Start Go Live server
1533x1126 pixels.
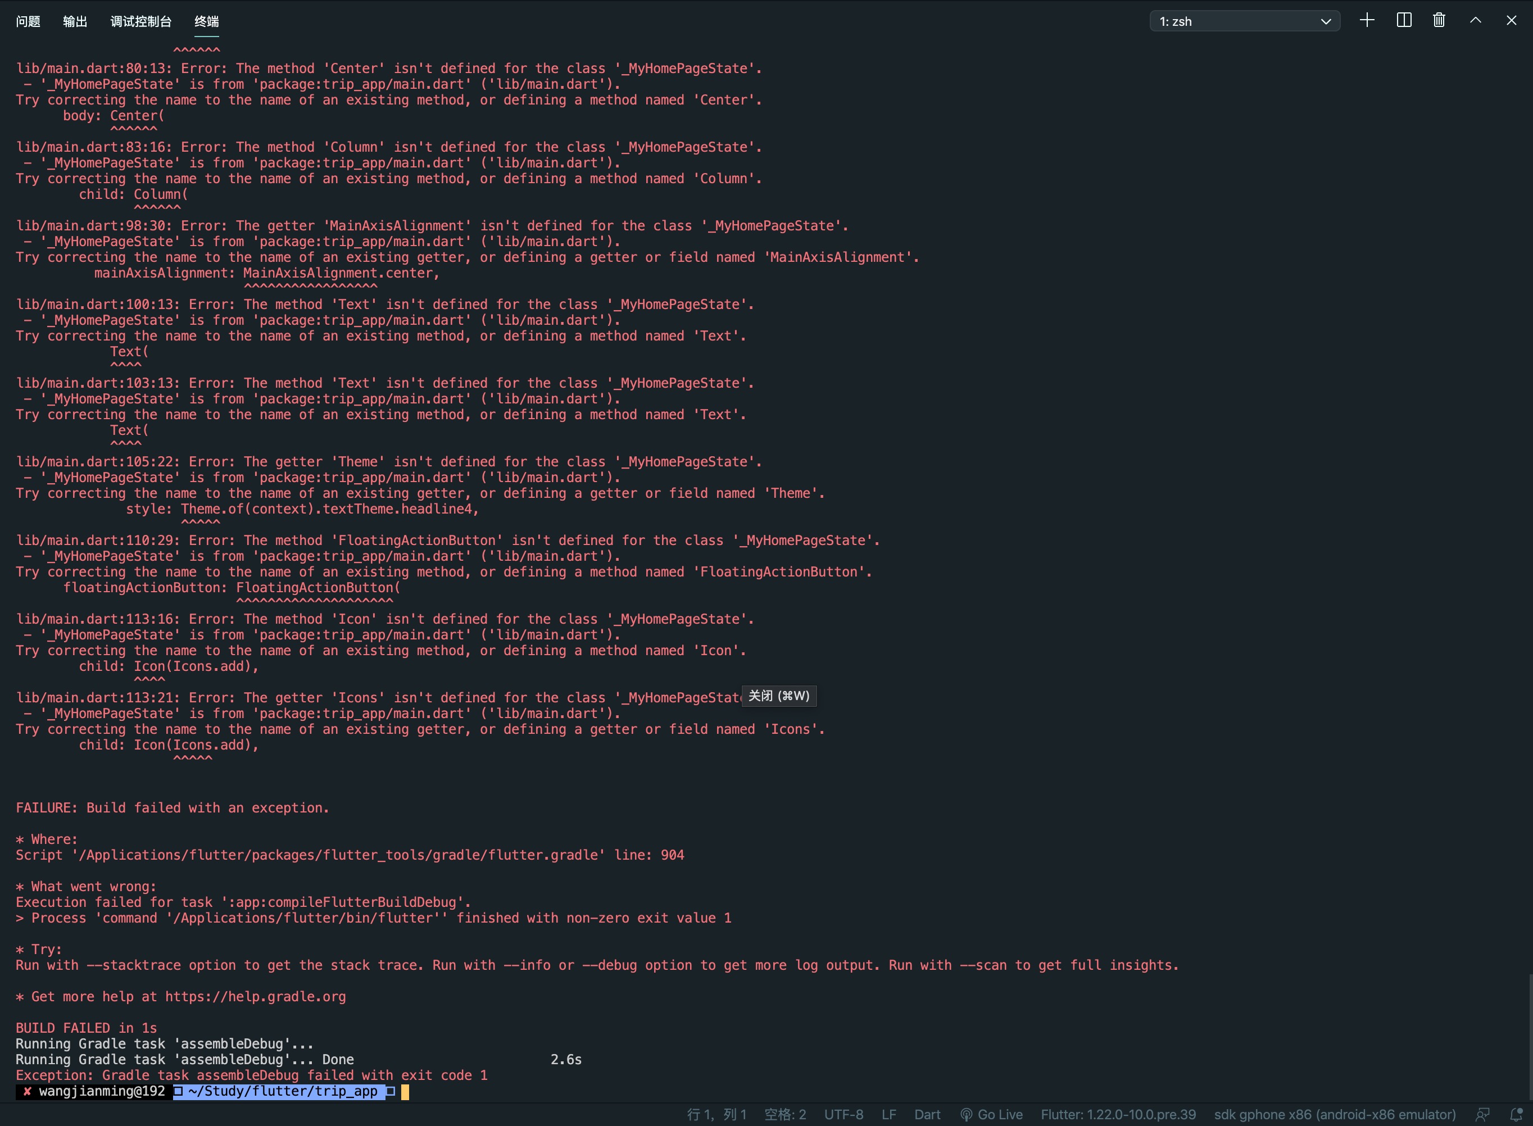pos(991,1114)
